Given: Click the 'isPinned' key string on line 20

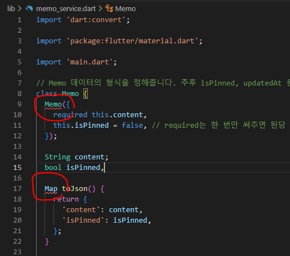Looking at the screenshot, I should point(83,220).
